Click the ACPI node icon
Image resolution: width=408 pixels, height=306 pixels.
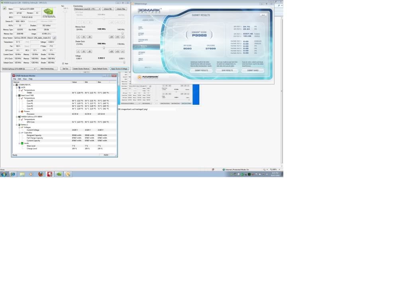[19, 87]
